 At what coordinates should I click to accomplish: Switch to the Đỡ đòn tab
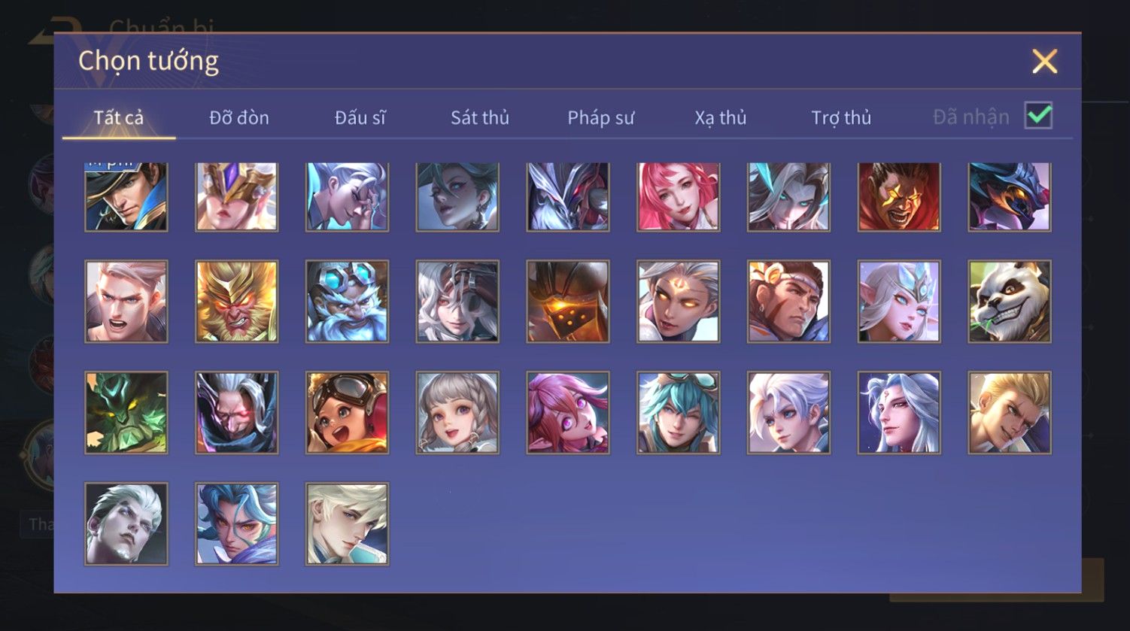pos(239,118)
